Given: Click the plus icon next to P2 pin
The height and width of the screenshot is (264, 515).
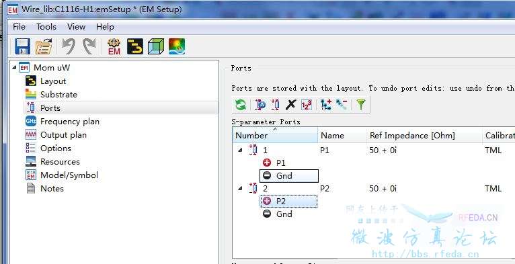Looking at the screenshot, I should [267, 201].
